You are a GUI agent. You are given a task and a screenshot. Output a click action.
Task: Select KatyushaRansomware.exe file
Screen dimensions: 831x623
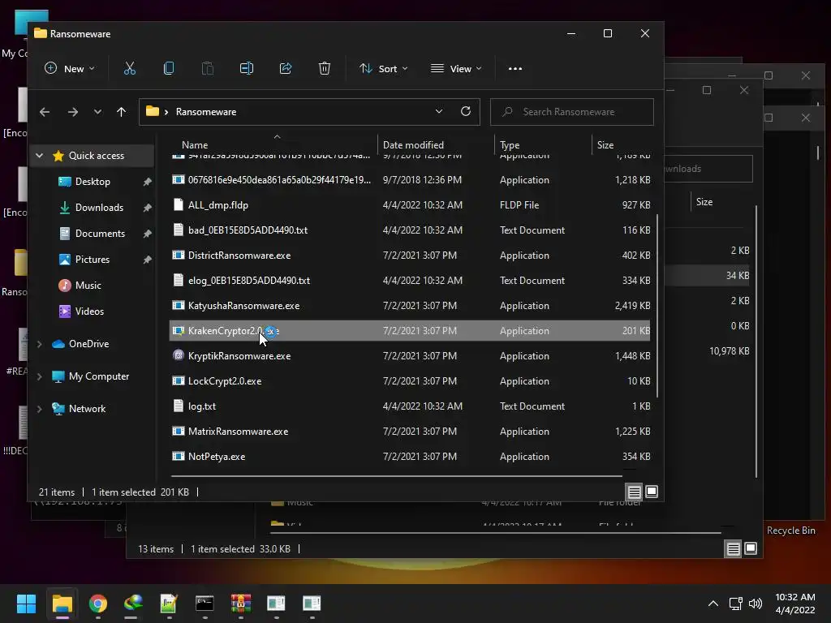tap(410, 306)
